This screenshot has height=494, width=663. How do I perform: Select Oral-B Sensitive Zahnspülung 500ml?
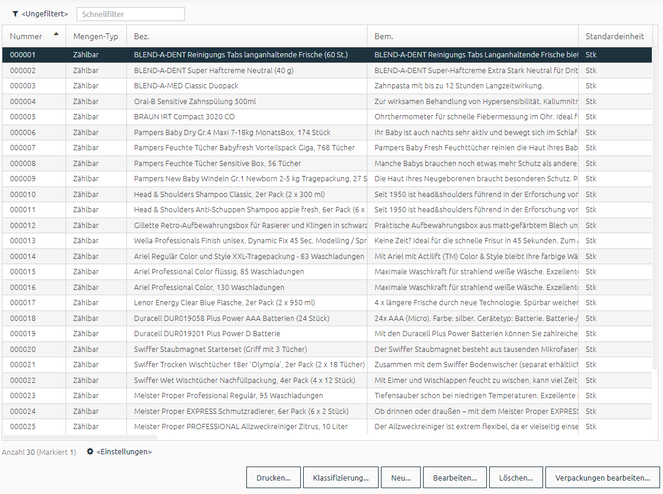click(327, 101)
